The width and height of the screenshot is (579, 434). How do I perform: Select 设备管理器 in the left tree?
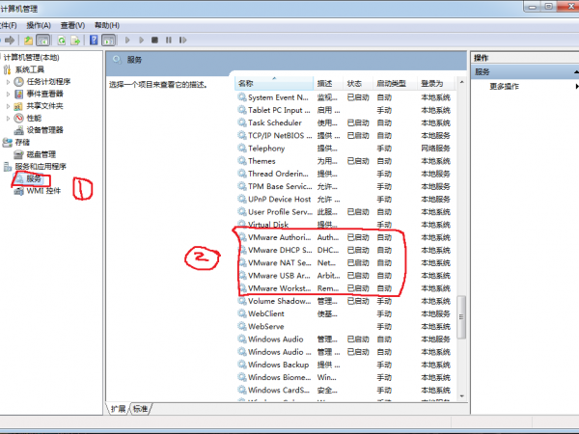(x=44, y=130)
